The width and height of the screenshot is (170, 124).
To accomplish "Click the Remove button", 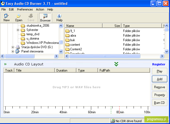I will click(159, 87).
